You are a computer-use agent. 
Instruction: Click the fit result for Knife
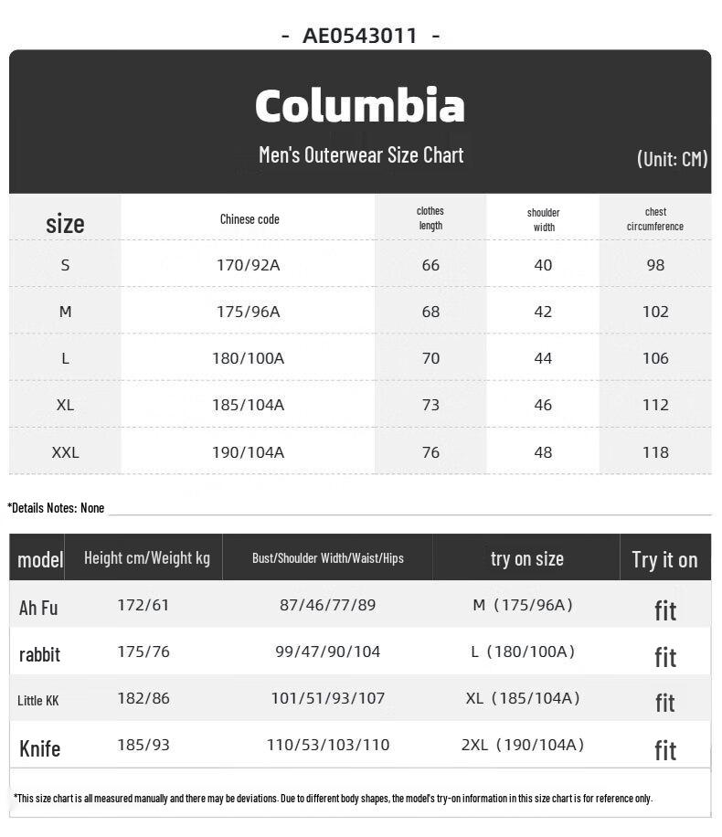point(664,750)
